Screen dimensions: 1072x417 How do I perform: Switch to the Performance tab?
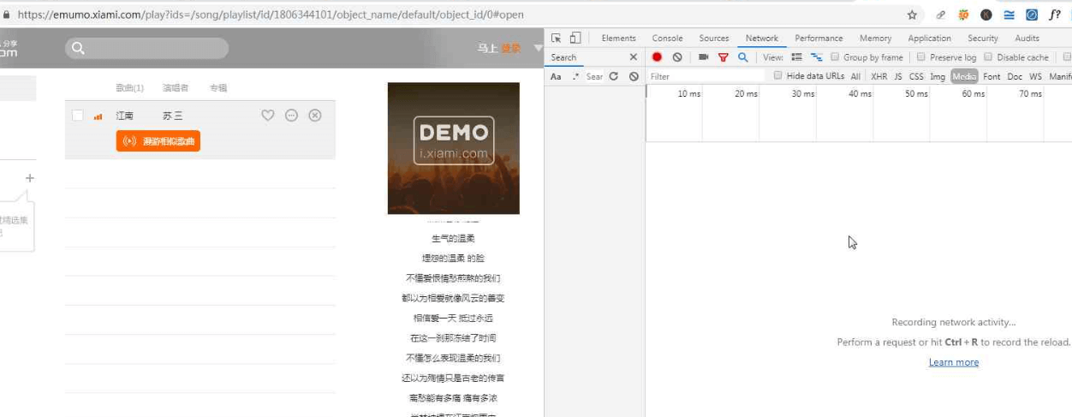[819, 38]
